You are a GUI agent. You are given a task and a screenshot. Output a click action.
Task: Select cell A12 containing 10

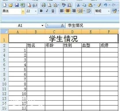(18, 93)
